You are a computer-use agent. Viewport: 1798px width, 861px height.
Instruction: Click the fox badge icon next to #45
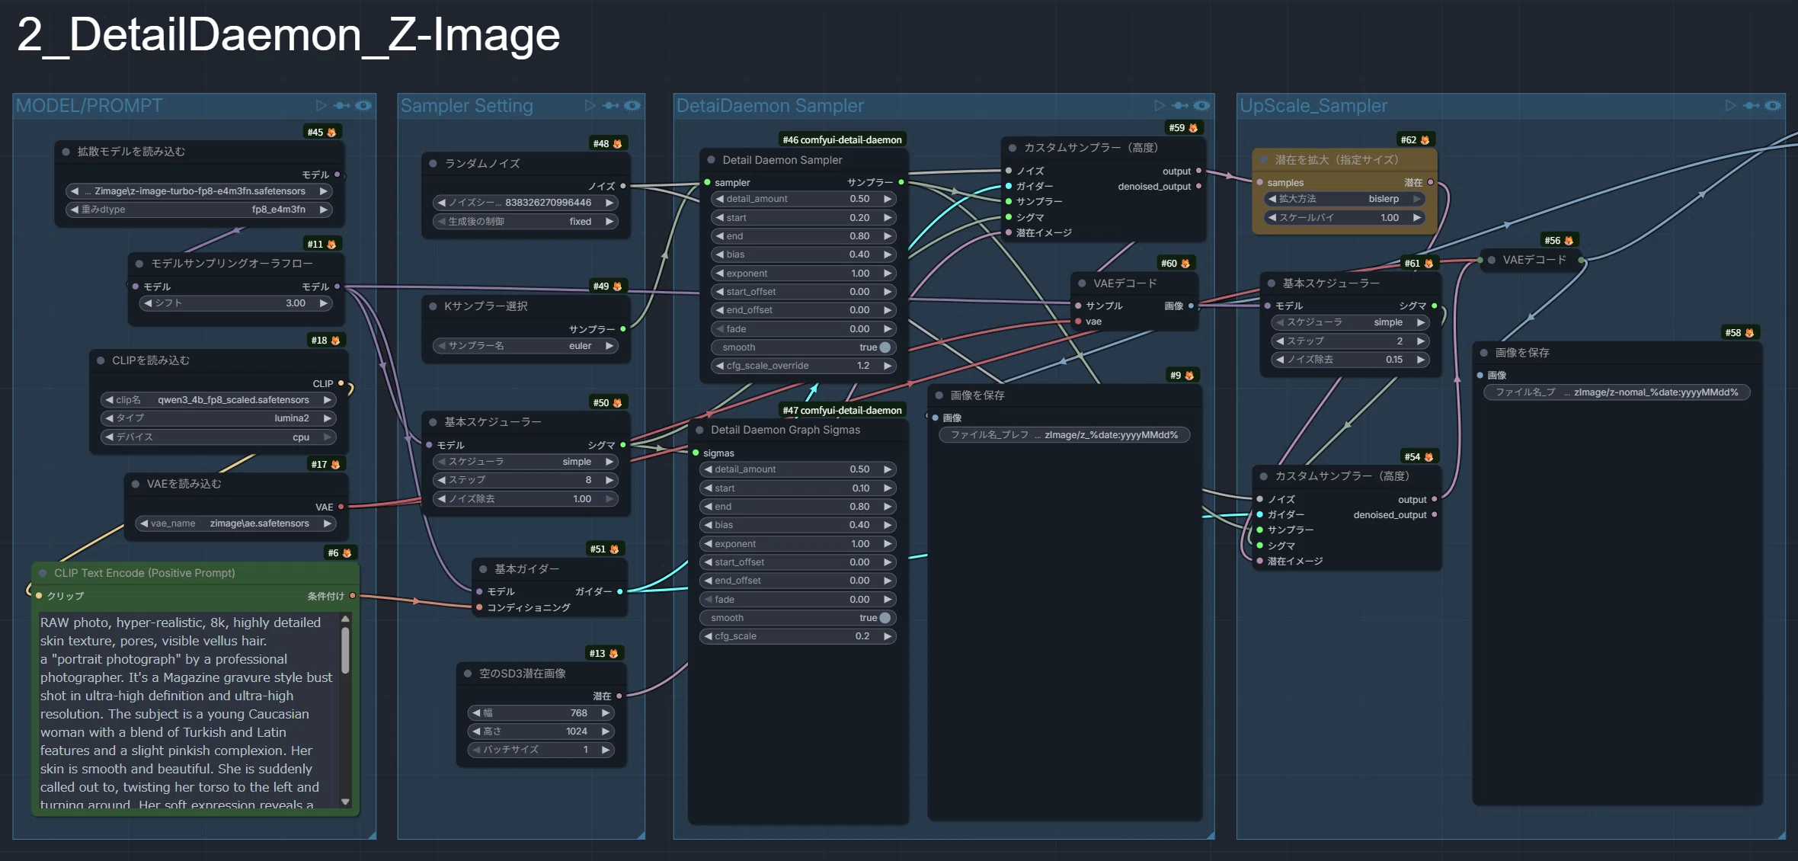[331, 133]
